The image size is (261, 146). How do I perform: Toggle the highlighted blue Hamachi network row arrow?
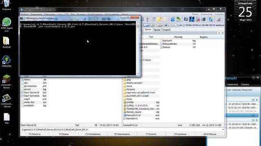[257, 115]
